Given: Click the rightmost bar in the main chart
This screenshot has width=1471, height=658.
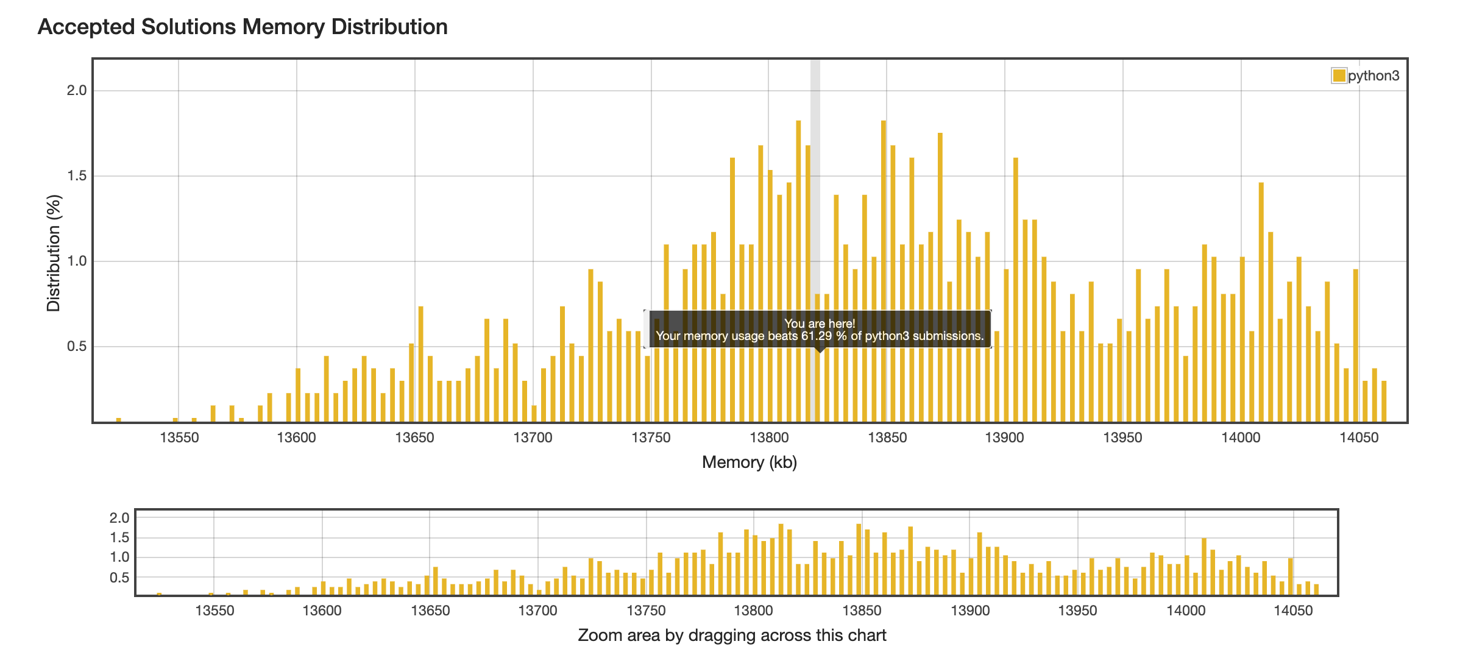Looking at the screenshot, I should click(x=1384, y=401).
